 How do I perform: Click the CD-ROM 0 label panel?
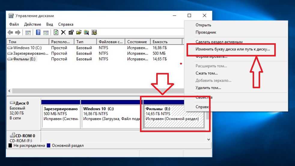(x=23, y=137)
